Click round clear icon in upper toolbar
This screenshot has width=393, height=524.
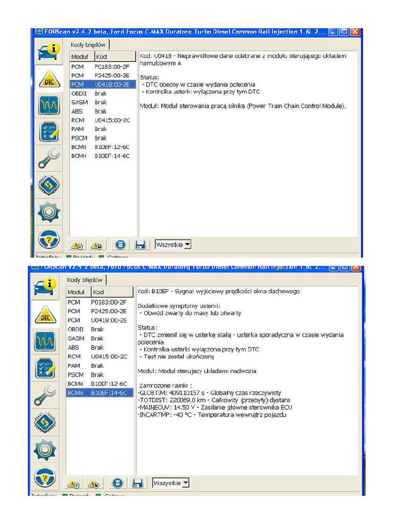[120, 245]
